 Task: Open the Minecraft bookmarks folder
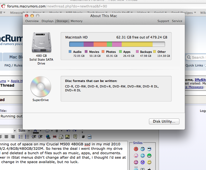click(x=19, y=13)
